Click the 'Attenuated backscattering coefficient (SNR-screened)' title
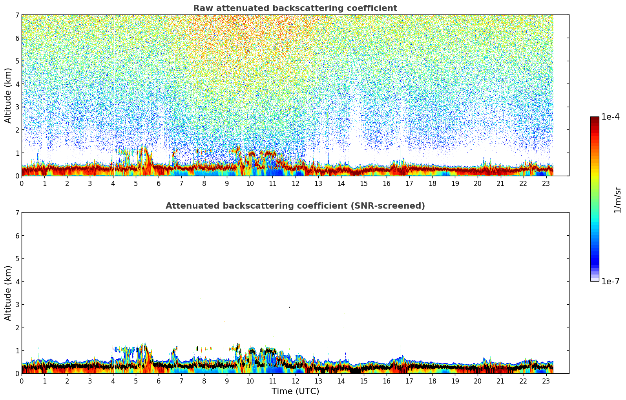 [x=295, y=206]
